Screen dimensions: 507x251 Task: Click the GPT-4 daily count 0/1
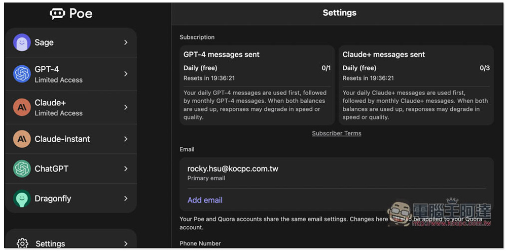click(x=326, y=68)
